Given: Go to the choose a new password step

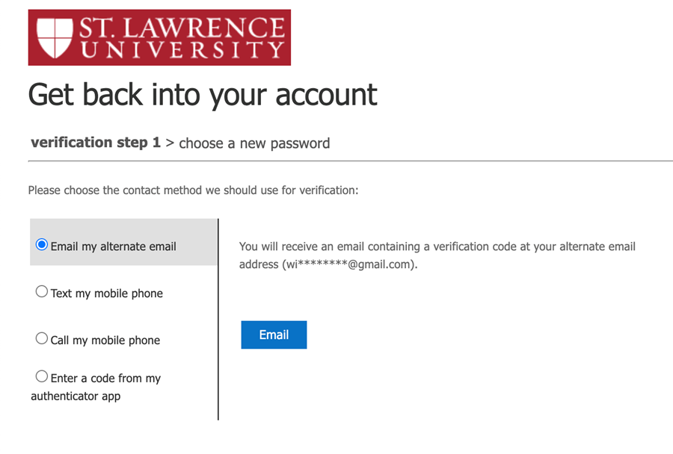Looking at the screenshot, I should coord(254,143).
